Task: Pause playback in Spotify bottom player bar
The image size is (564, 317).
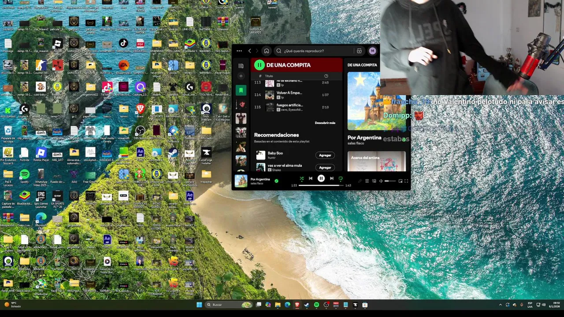Action: pos(321,178)
